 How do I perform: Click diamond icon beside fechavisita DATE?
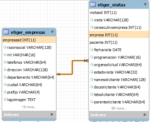pyautogui.click(x=92, y=49)
